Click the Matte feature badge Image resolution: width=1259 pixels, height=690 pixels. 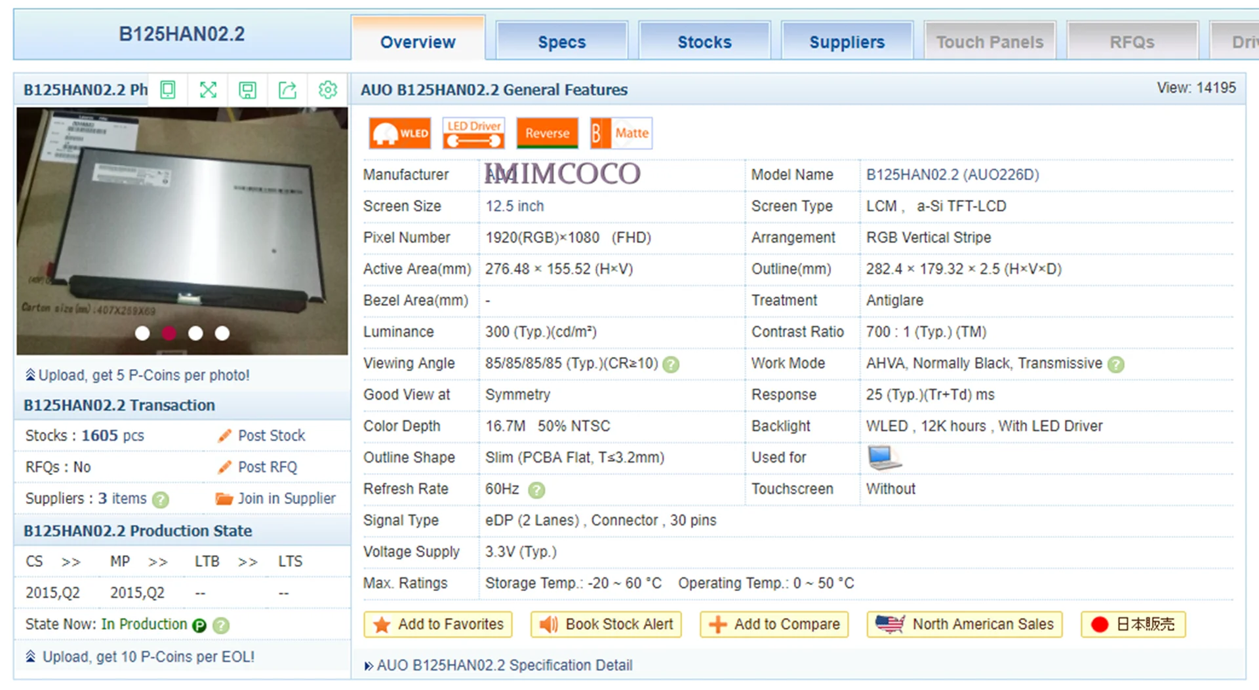tap(621, 133)
